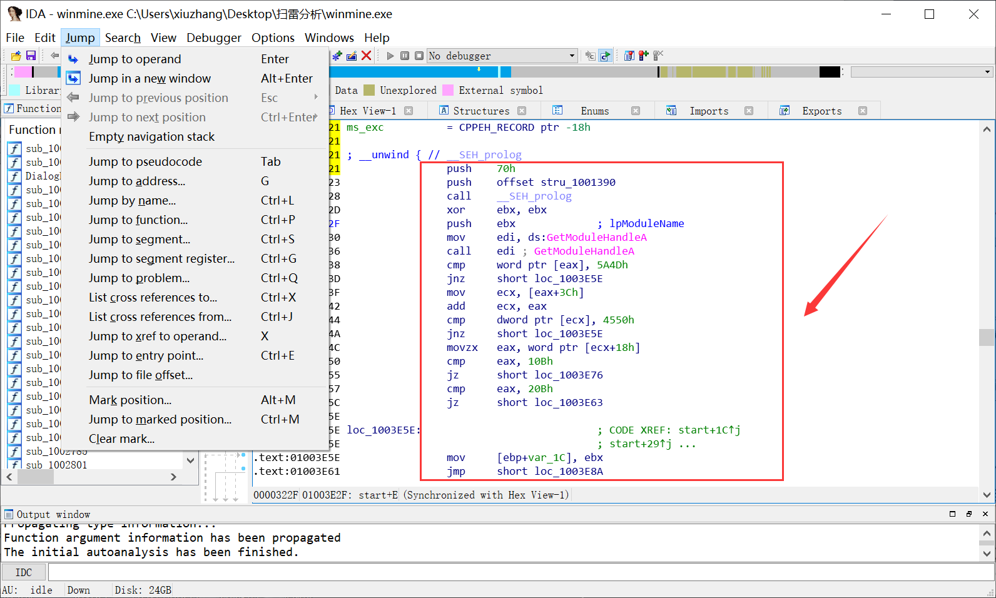Pause process with the pause icon
Image resolution: width=996 pixels, height=598 pixels.
pos(405,56)
